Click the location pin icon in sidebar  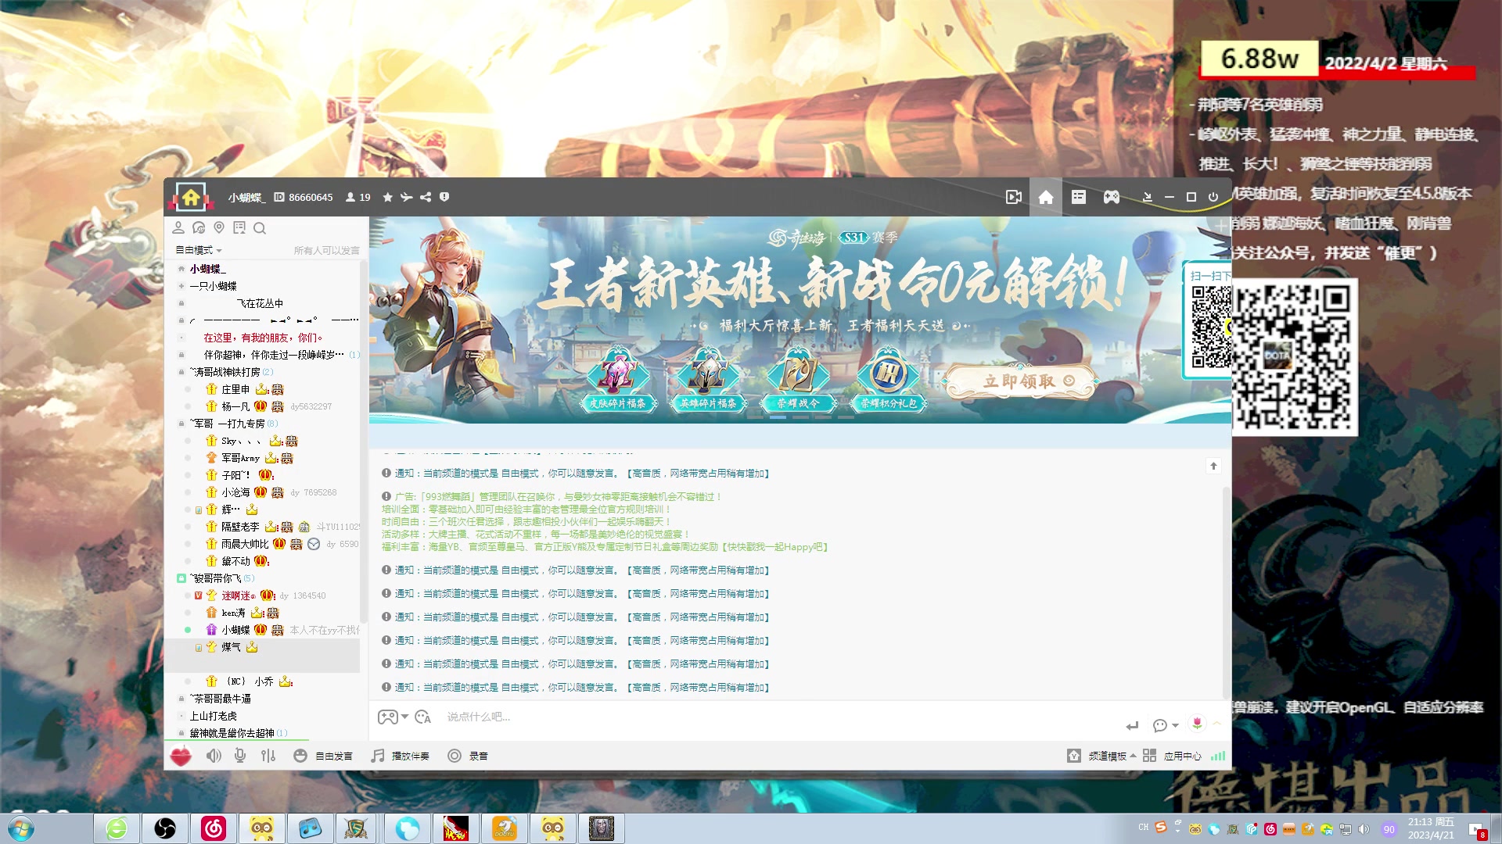219,228
